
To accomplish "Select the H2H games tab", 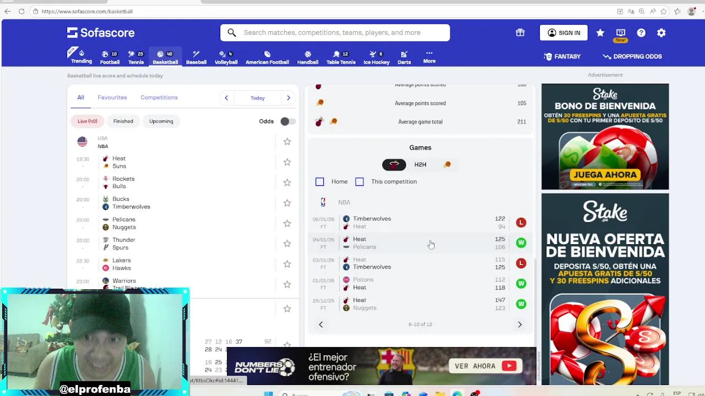I will (420, 164).
